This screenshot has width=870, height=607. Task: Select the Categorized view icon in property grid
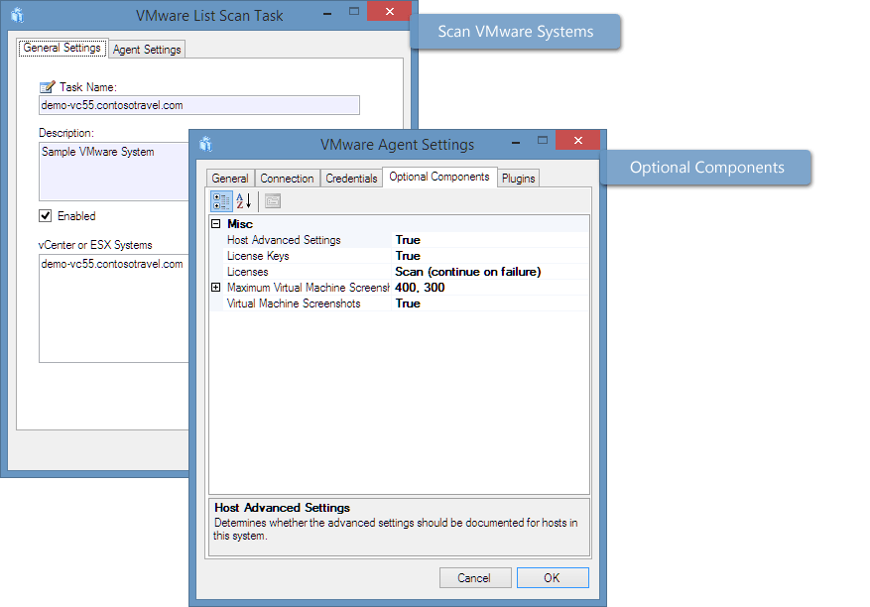220,200
